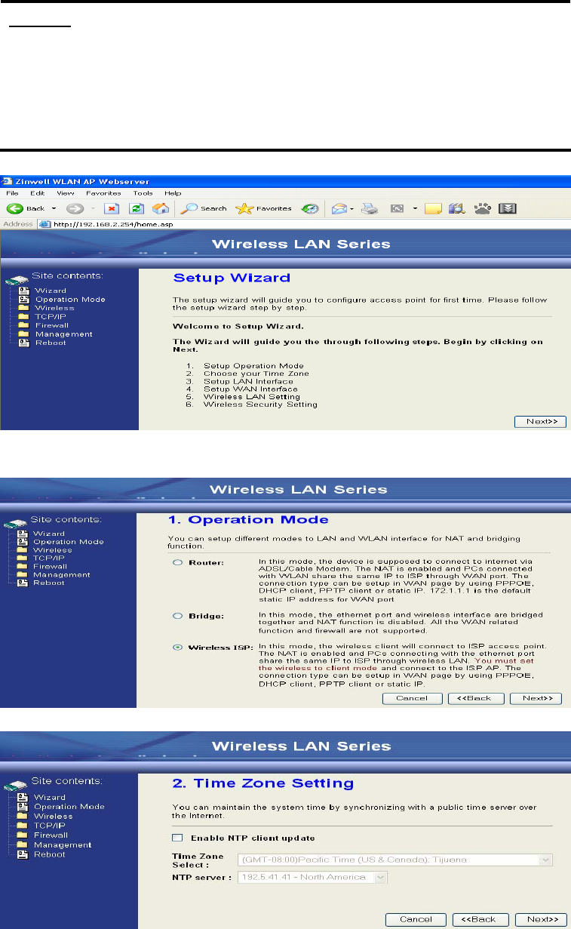
Task: Click the History clock icon in toolbar
Action: pyautogui.click(x=312, y=208)
